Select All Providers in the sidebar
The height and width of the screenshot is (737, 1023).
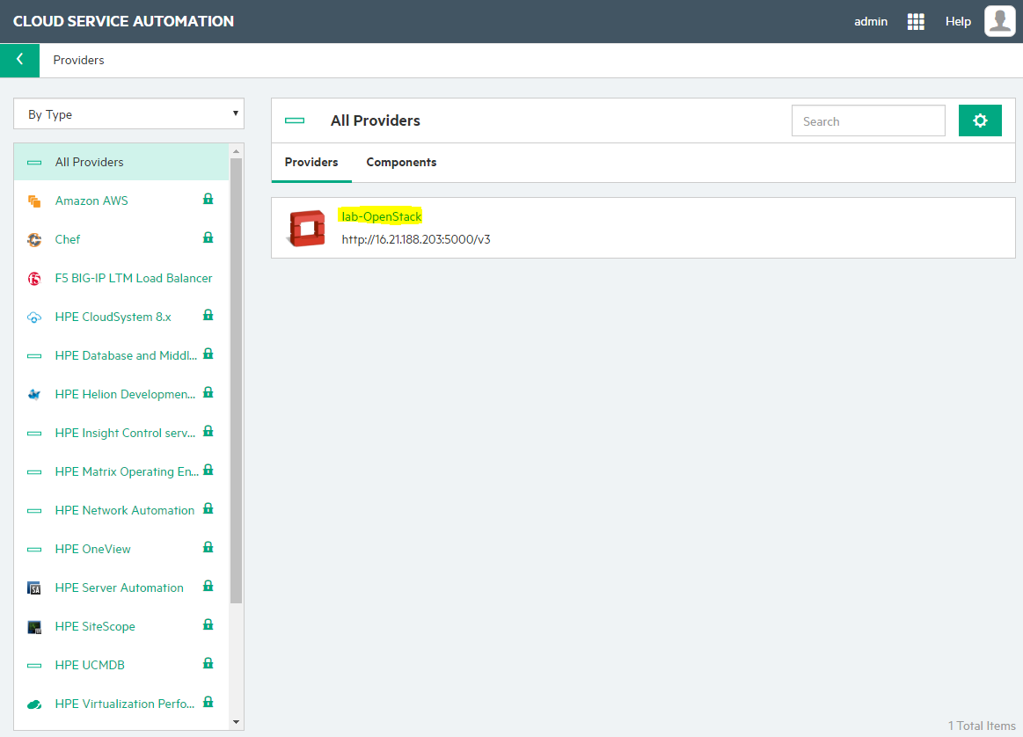(x=121, y=162)
